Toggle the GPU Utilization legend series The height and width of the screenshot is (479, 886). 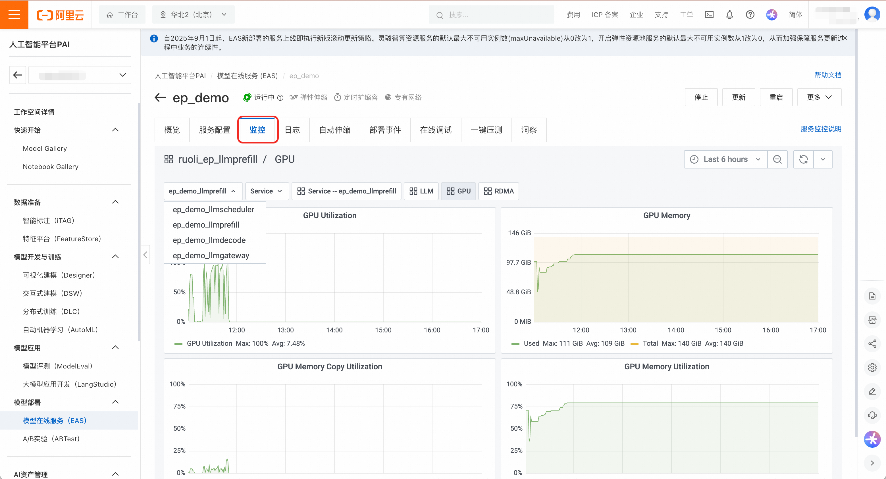point(209,343)
